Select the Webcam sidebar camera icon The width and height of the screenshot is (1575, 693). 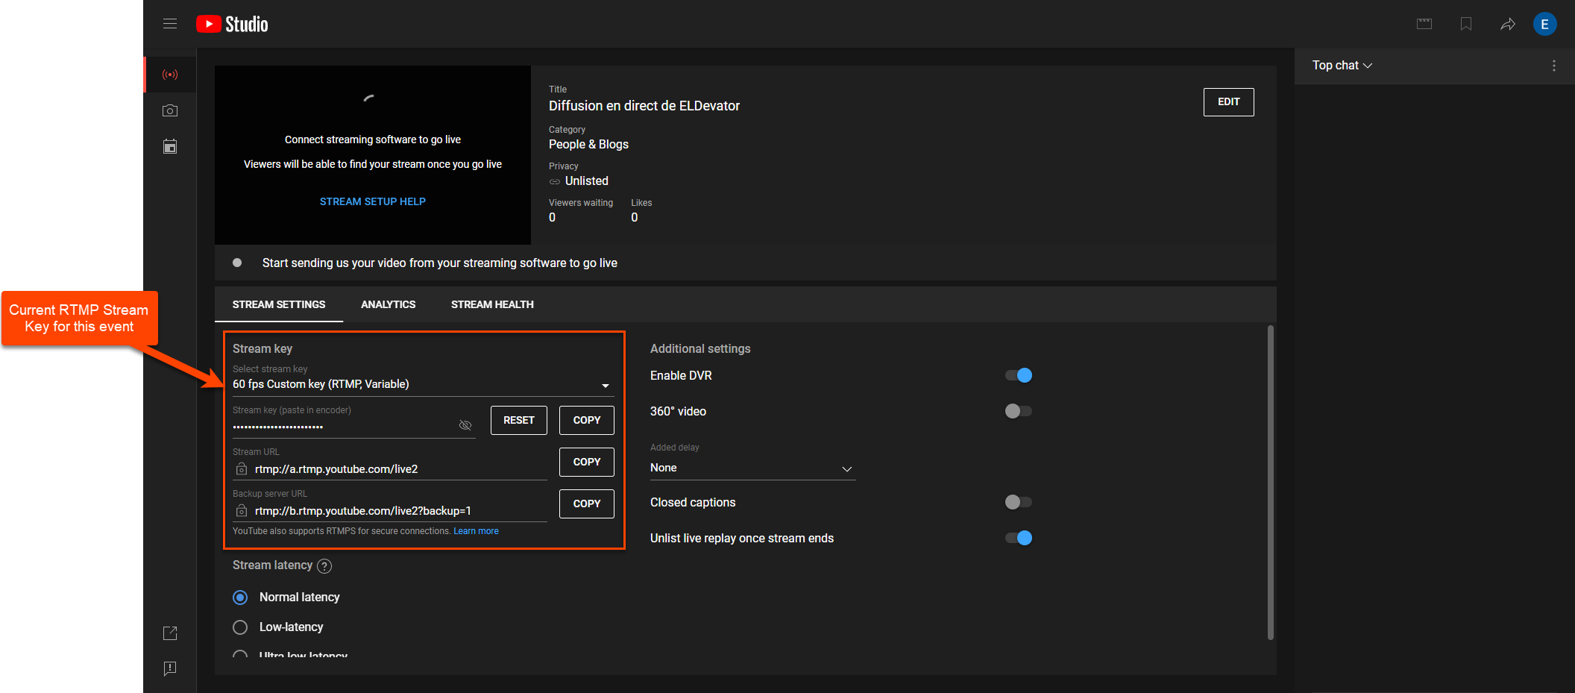click(x=170, y=110)
